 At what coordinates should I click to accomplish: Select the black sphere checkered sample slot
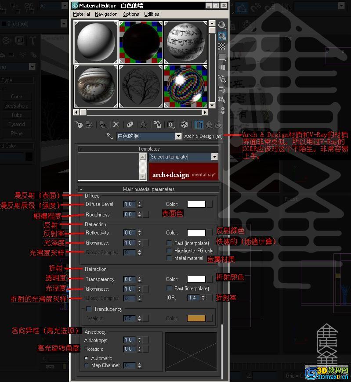point(141,43)
